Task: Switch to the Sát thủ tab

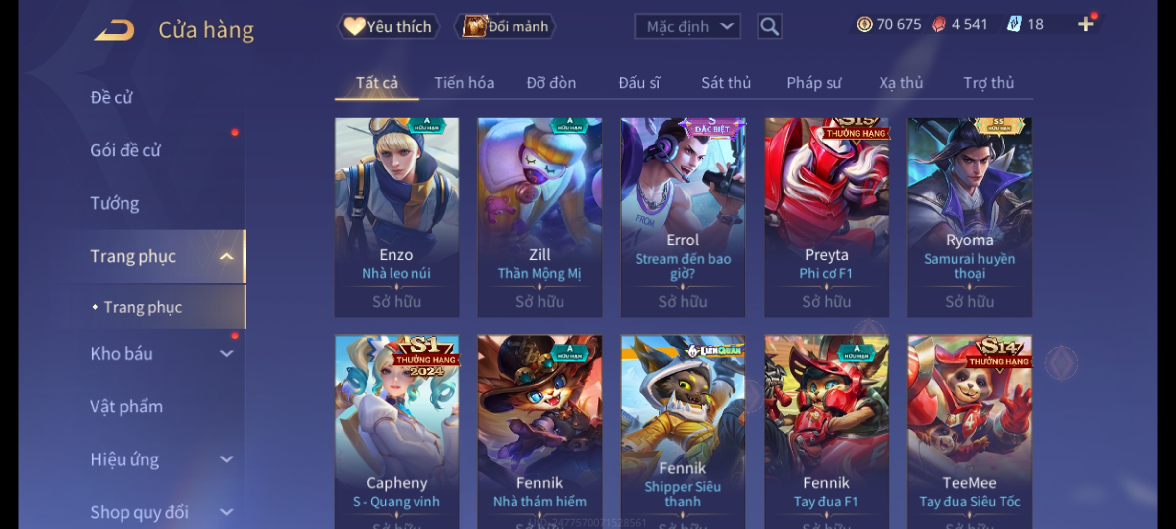Action: click(726, 83)
